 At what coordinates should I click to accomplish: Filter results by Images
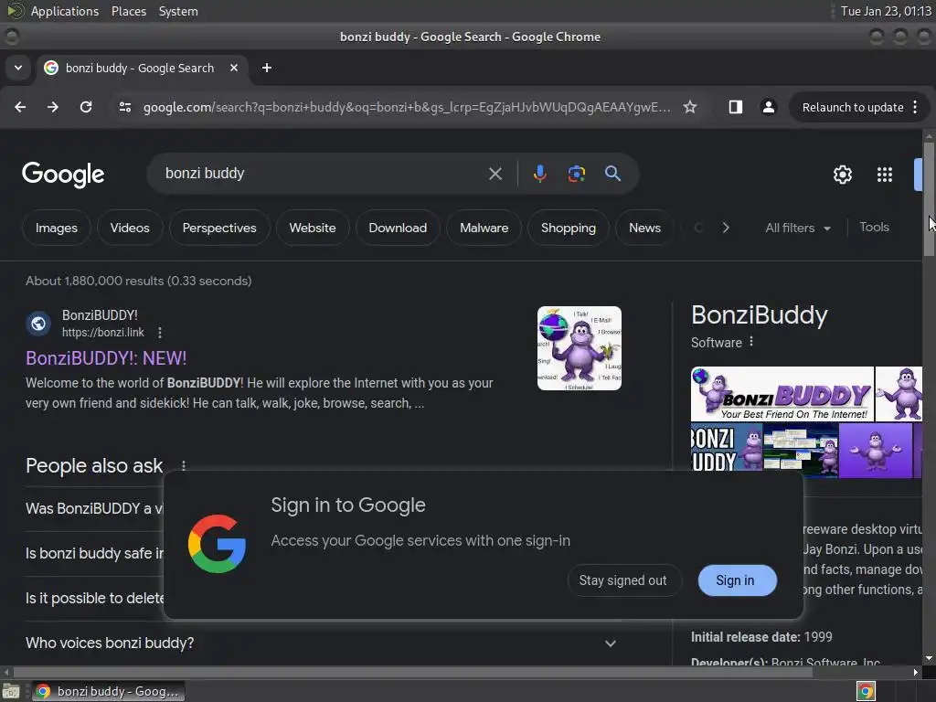56,228
